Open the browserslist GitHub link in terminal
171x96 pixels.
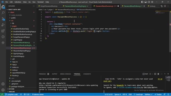click(68, 85)
